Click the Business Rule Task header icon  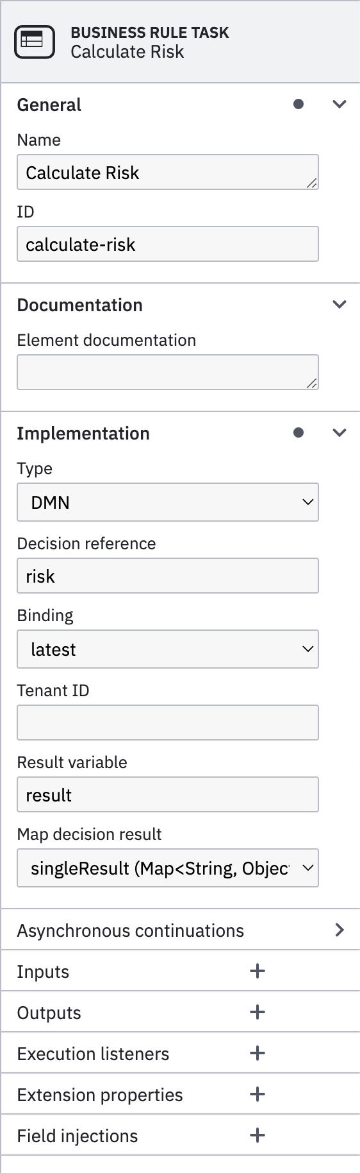point(35,42)
